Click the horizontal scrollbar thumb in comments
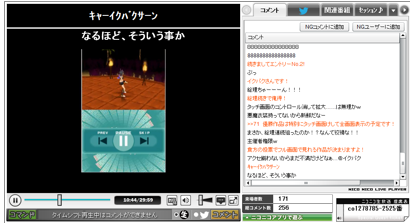The image size is (410, 223). click(306, 183)
